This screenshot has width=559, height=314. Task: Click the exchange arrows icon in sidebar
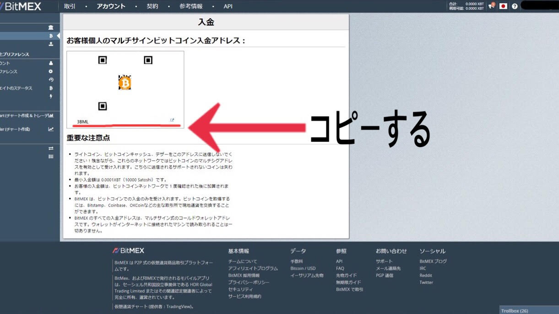tap(51, 149)
